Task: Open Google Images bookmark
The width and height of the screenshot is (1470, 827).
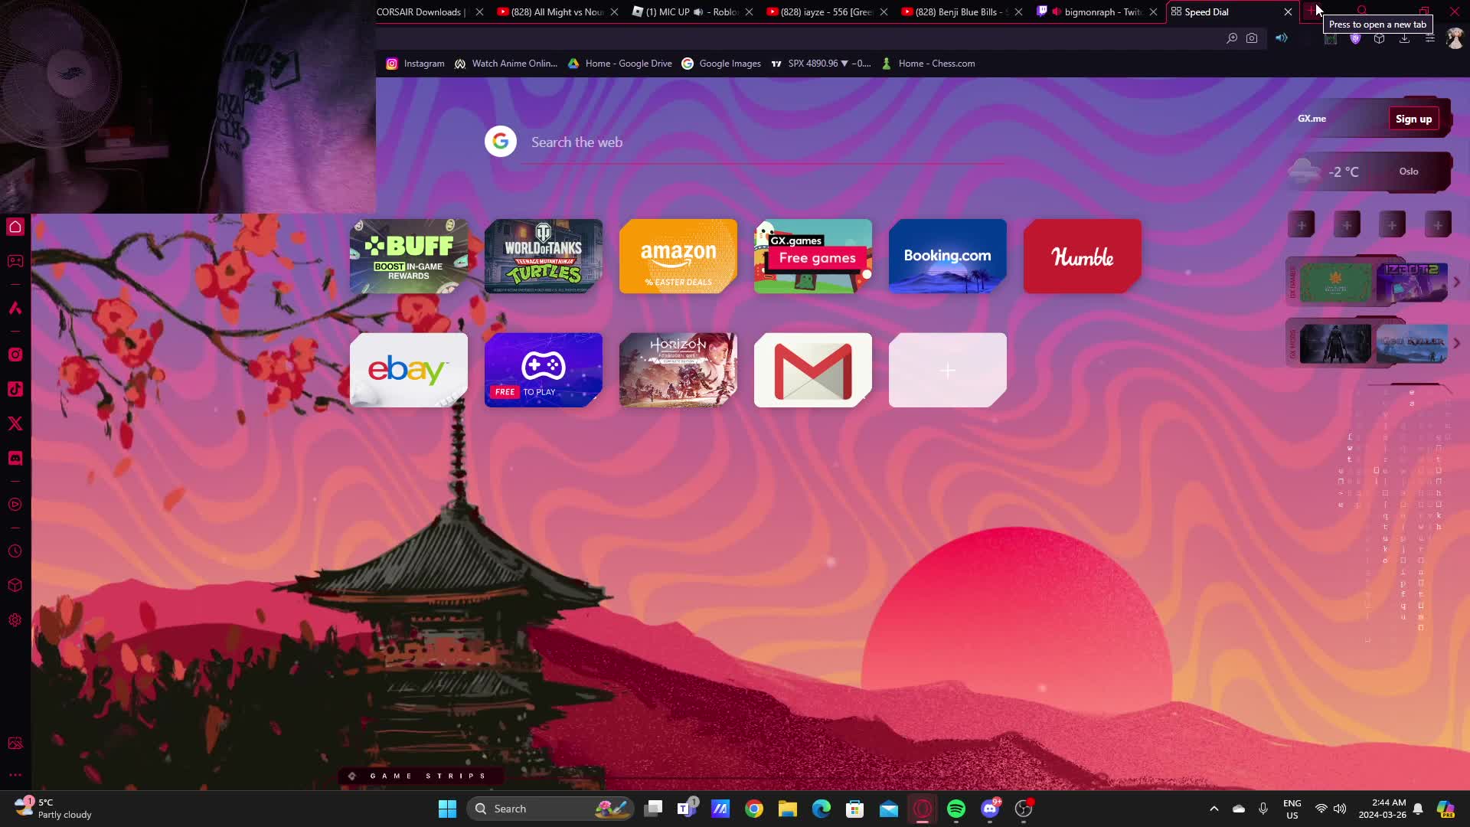Action: (x=721, y=64)
